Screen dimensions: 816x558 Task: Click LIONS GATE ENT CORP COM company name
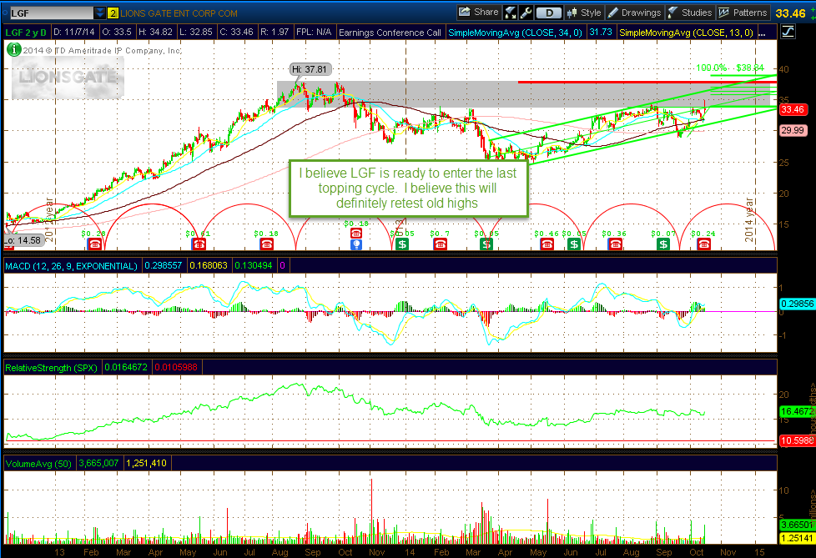(179, 13)
